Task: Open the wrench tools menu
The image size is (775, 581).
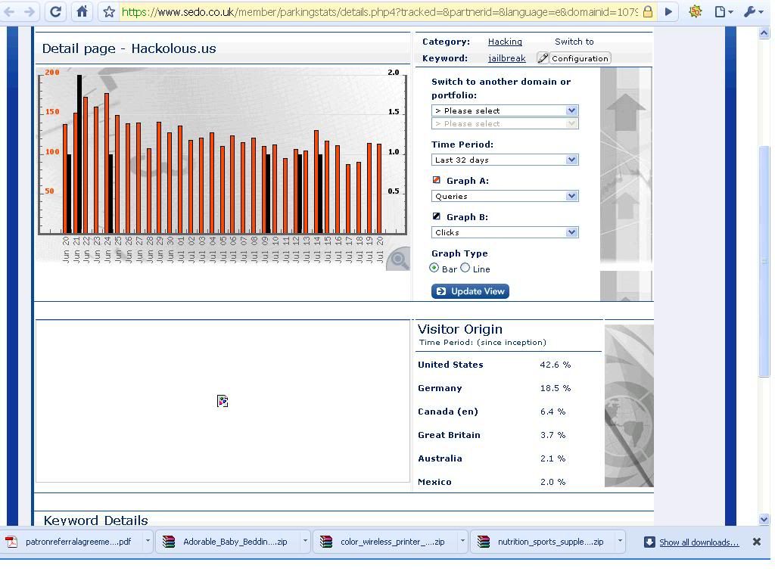Action: (752, 12)
